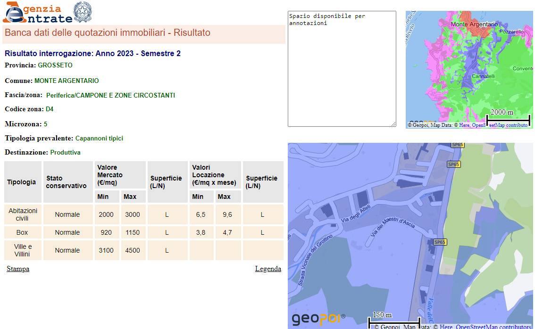
Task: Click the Agenzia Entrate logo
Action: [x=38, y=13]
